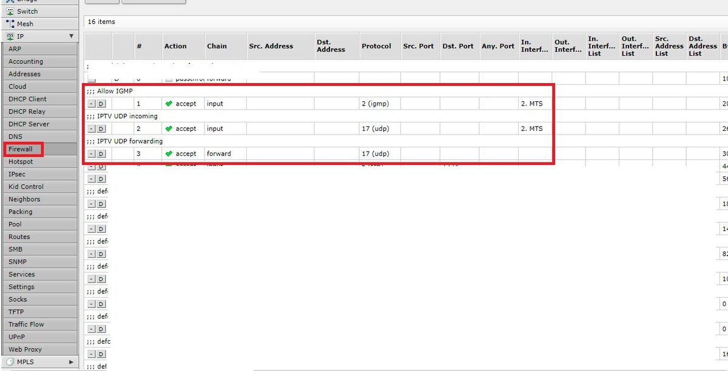Viewport: 728px width, 371px height.
Task: Click the IP section icon
Action: coord(10,36)
